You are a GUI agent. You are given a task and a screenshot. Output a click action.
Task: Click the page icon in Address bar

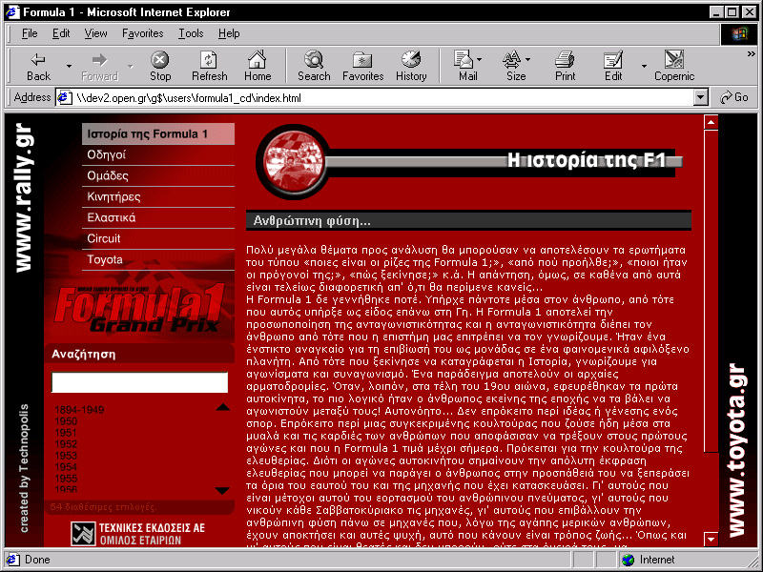(x=65, y=98)
